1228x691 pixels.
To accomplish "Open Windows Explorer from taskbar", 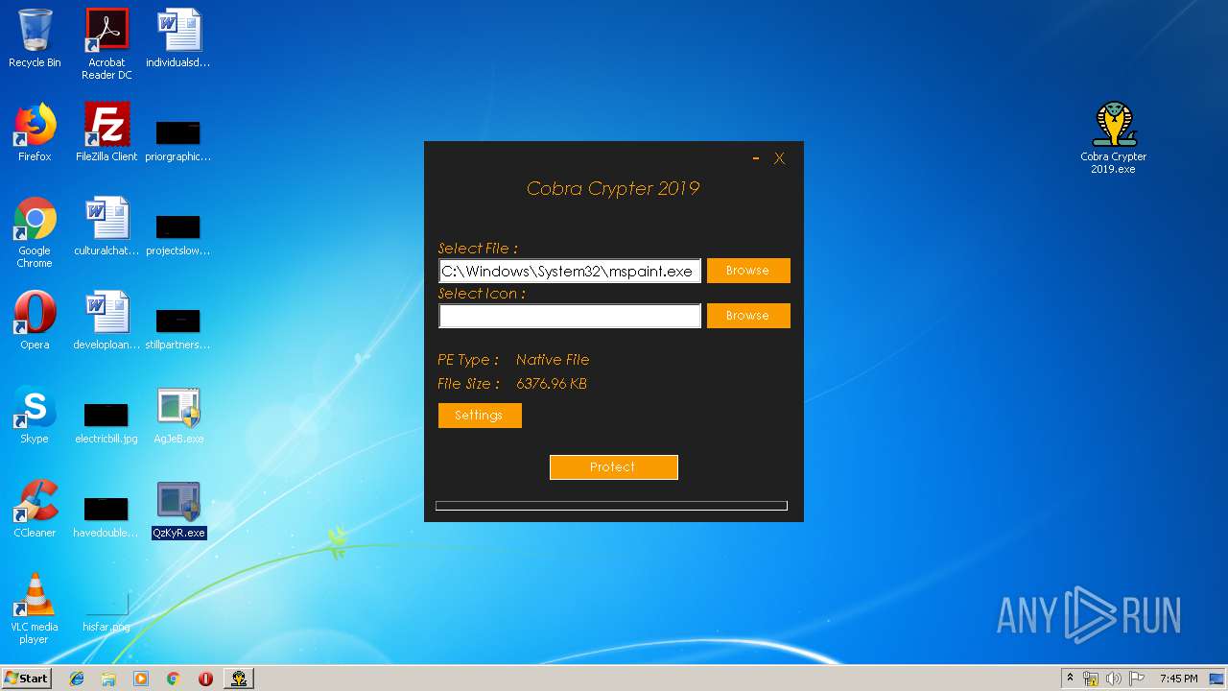I will pyautogui.click(x=108, y=679).
